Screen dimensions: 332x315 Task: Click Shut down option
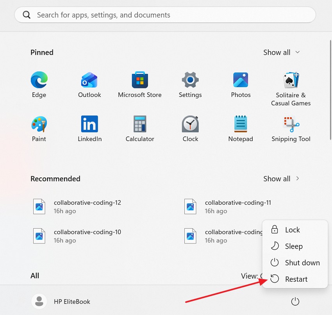(x=298, y=263)
